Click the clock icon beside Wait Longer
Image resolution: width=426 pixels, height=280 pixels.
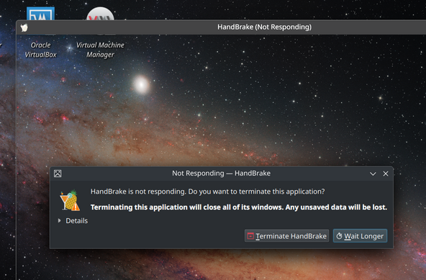(339, 236)
